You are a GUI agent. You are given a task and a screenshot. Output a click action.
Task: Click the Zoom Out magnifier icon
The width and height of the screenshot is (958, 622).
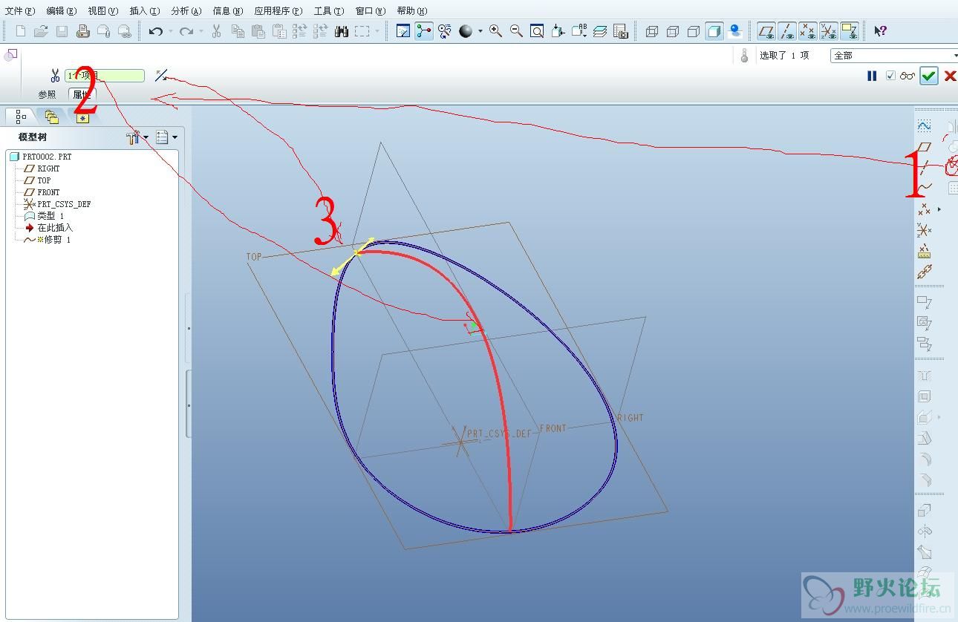click(516, 31)
